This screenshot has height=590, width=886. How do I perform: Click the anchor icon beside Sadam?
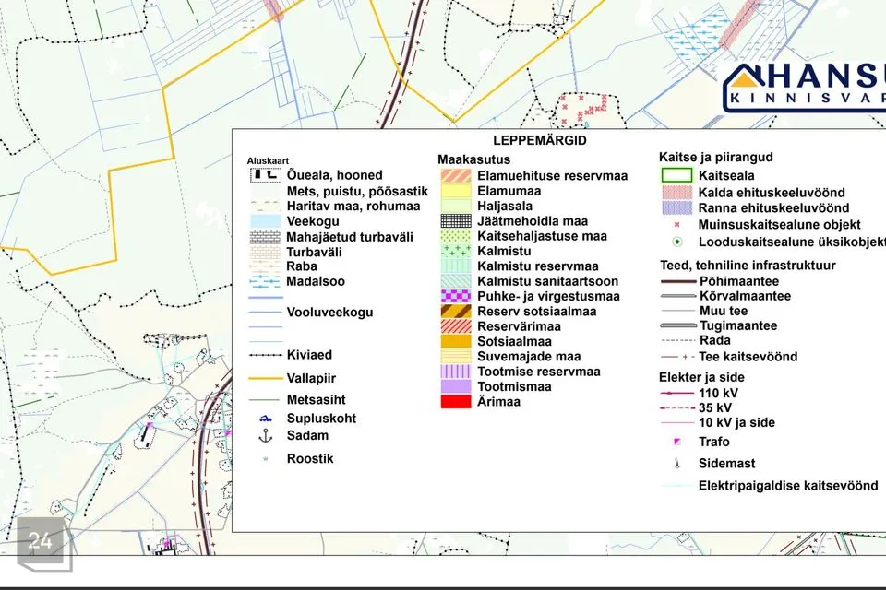click(x=266, y=435)
